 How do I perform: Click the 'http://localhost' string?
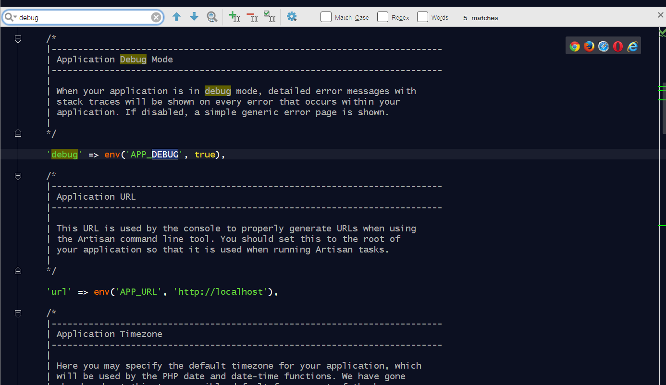tap(221, 292)
